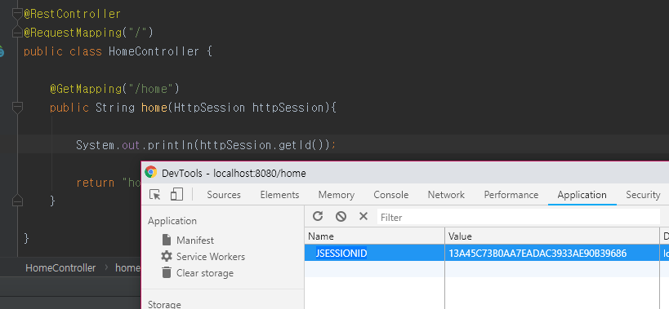Click the clear all cookies icon
The height and width of the screenshot is (309, 669).
341,216
